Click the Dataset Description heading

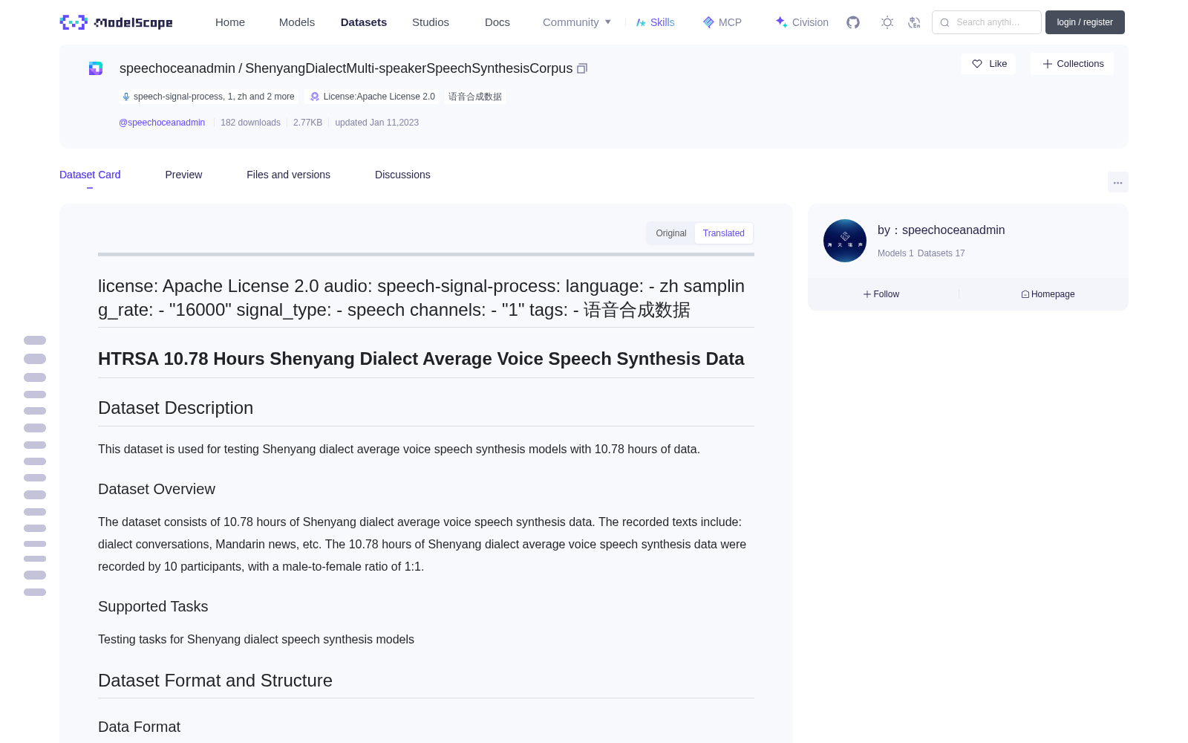[175, 408]
